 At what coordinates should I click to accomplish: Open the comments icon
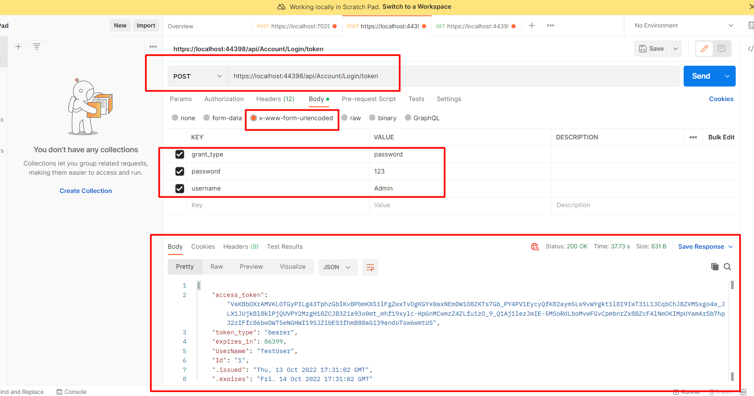point(722,49)
